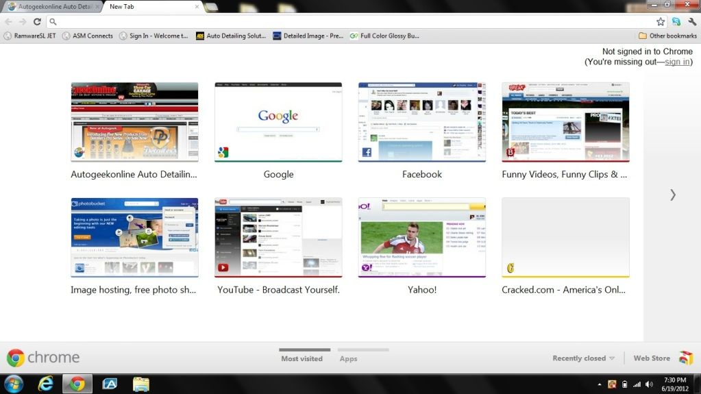Image resolution: width=701 pixels, height=394 pixels.
Task: Open the RamwareSL JET bookmark
Action: [x=30, y=36]
